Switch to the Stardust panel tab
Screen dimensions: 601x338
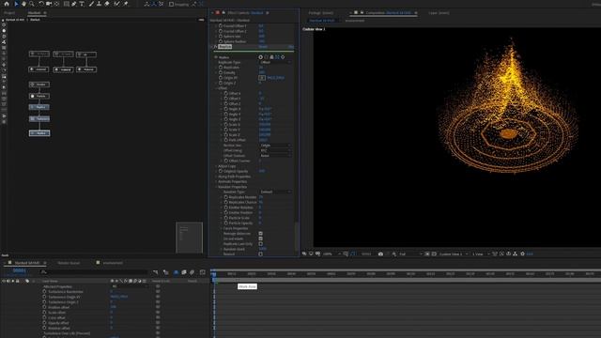coord(34,12)
